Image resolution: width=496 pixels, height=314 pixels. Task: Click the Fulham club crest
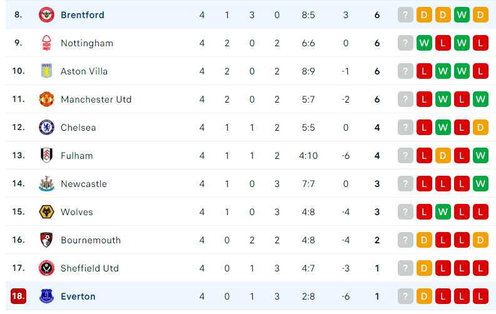46,156
